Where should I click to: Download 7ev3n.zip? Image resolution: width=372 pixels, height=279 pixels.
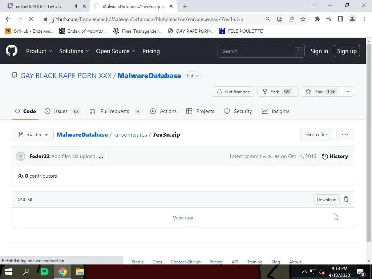tap(327, 199)
